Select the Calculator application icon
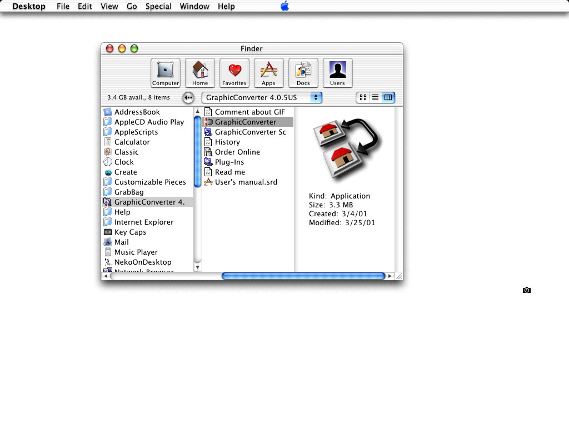 (x=108, y=142)
